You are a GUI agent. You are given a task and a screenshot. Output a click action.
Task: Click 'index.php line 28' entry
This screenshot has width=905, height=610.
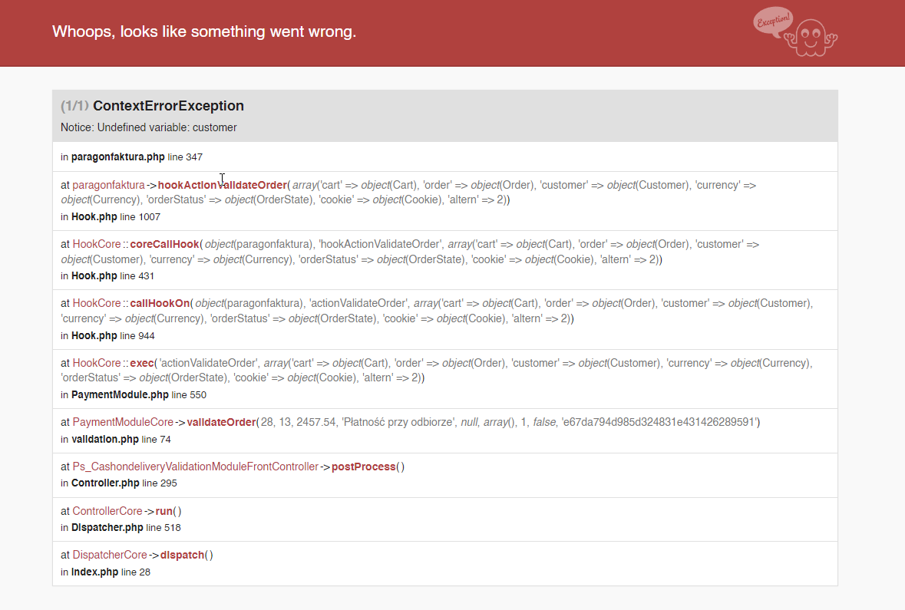click(x=105, y=572)
